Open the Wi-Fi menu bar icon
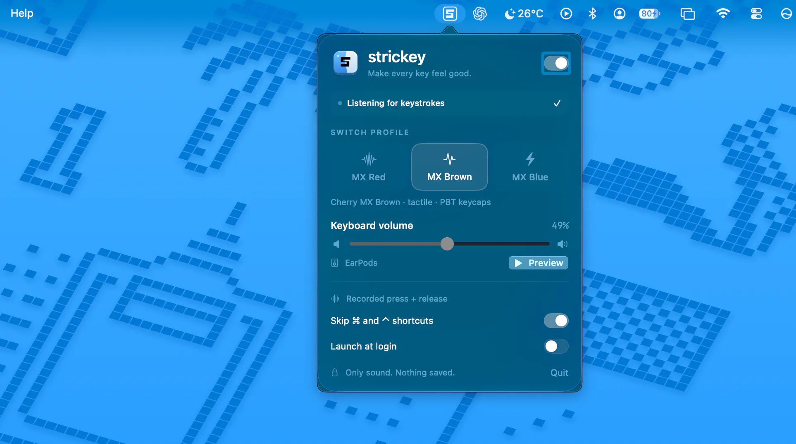 point(723,14)
